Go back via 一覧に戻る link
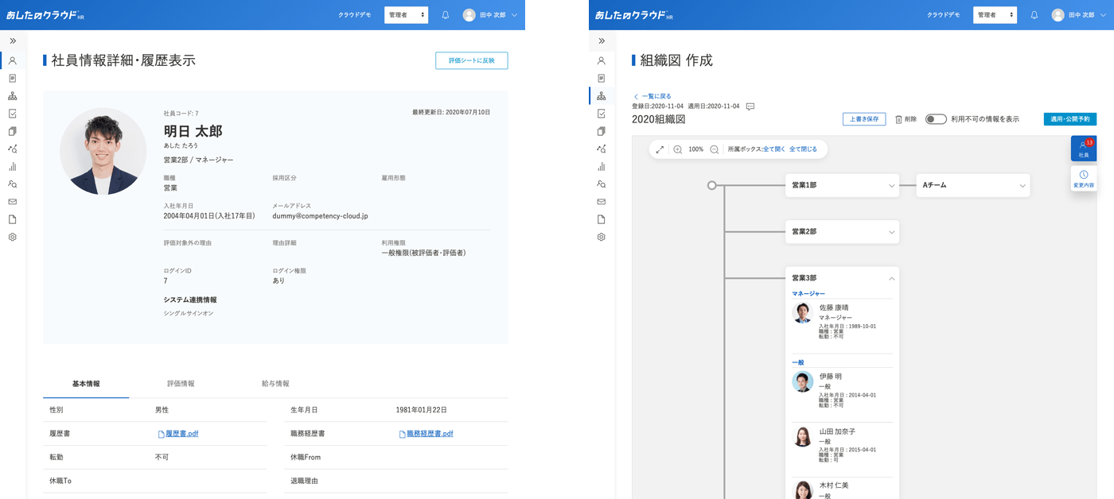This screenshot has height=499, width=1114. pyautogui.click(x=652, y=96)
